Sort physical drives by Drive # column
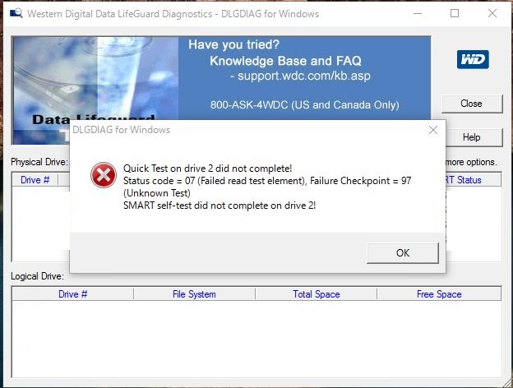Image resolution: width=513 pixels, height=388 pixels. (x=35, y=180)
